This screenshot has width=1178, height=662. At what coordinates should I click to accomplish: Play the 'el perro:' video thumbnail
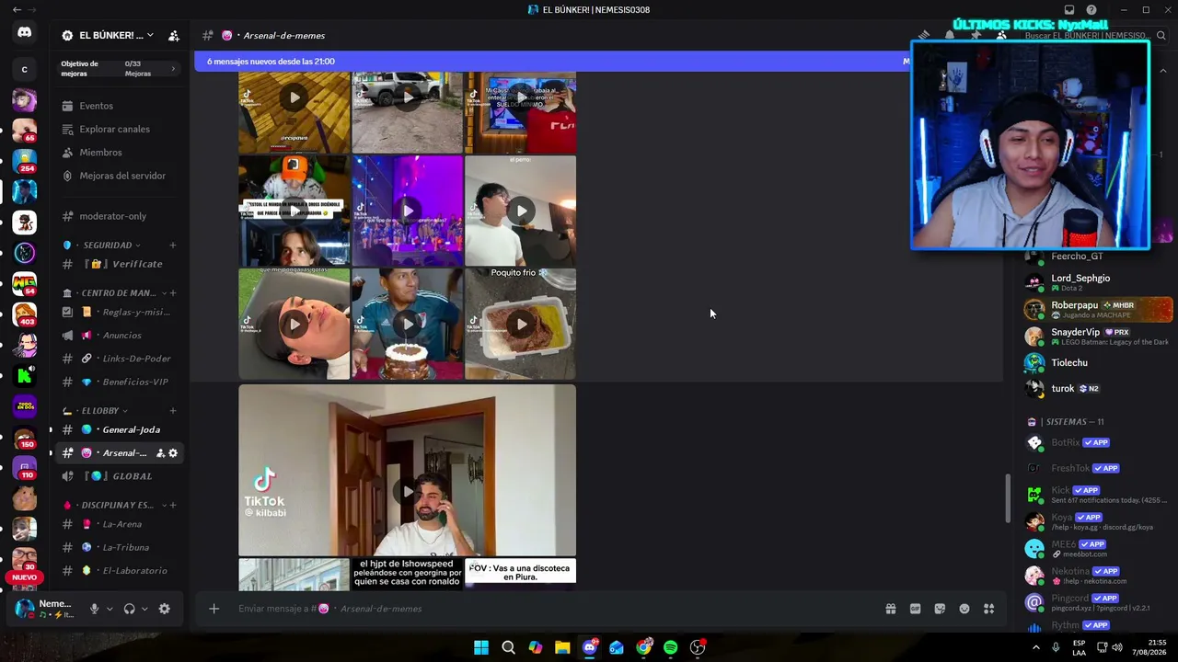[x=521, y=211]
